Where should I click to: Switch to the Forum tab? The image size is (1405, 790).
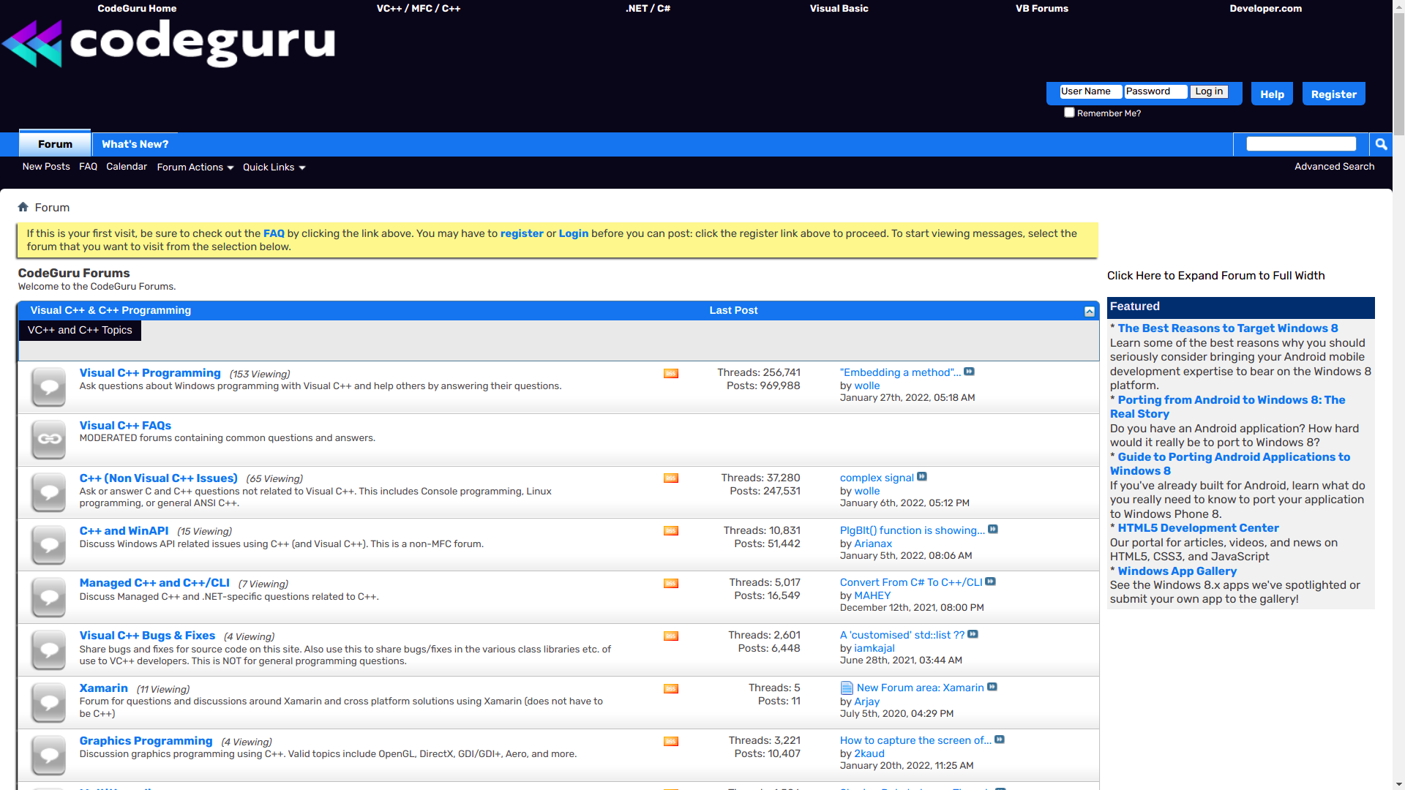tap(55, 144)
